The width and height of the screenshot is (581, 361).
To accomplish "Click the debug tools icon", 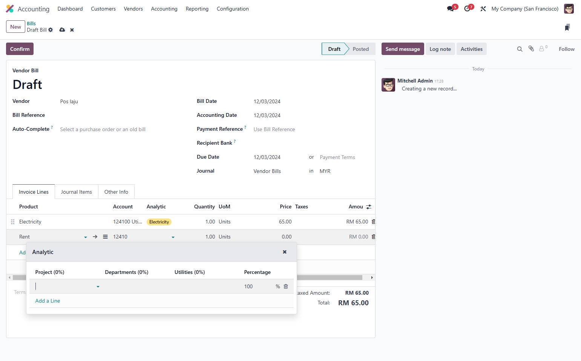I will (483, 9).
